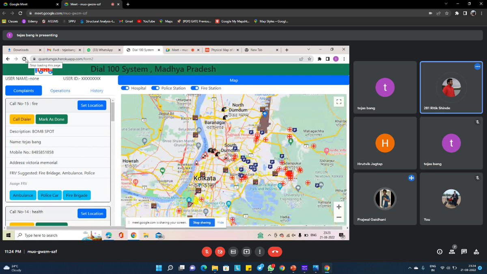Open a new tab in outer Chrome
This screenshot has width=487, height=274.
coord(128,4)
